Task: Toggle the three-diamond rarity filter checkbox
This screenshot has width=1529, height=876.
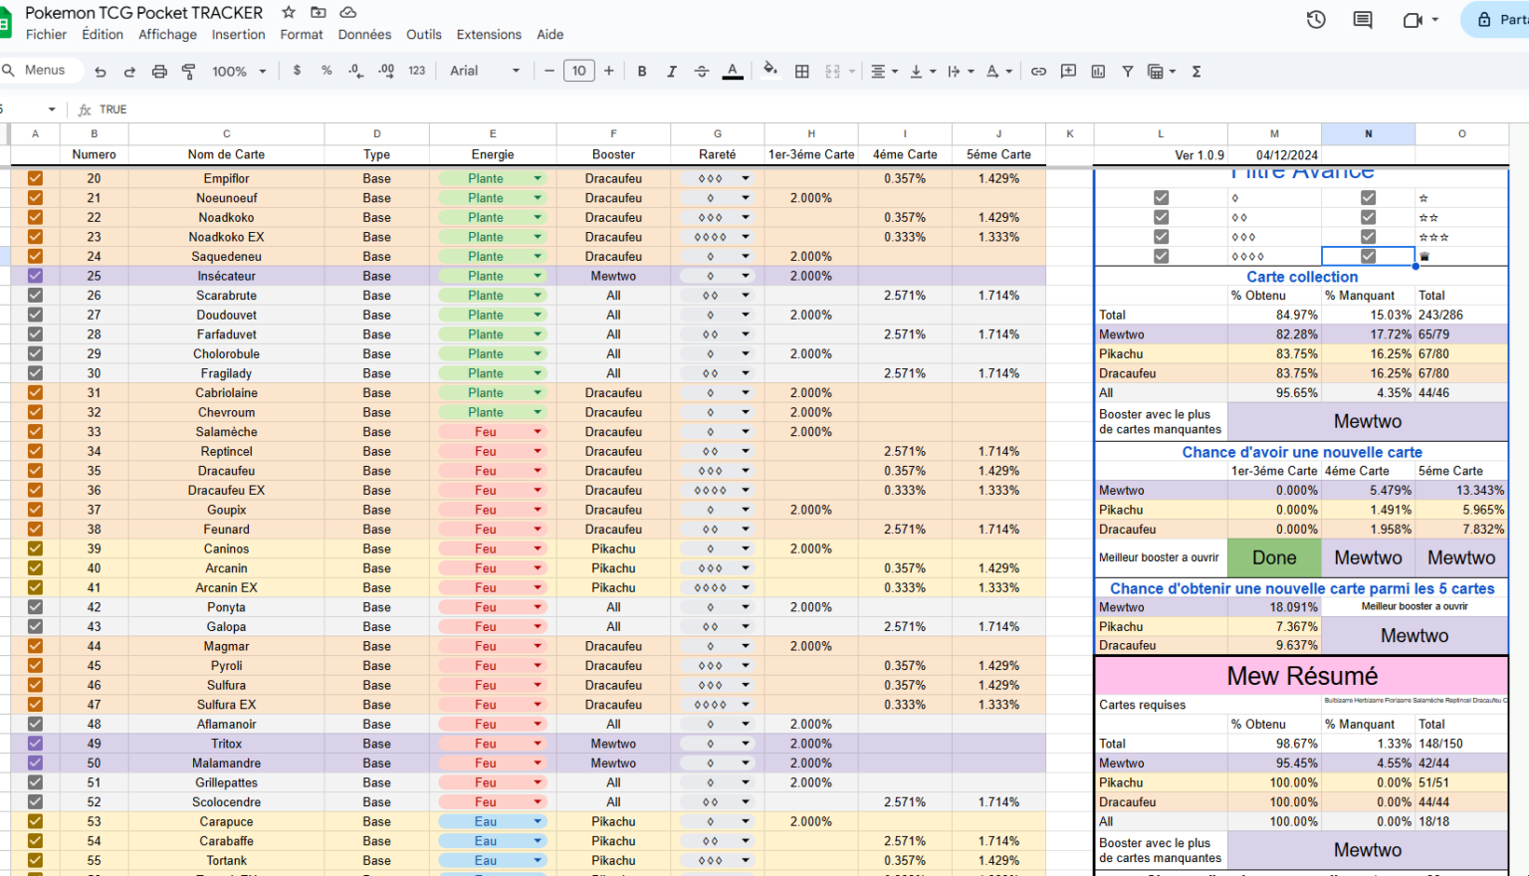Action: point(1161,237)
